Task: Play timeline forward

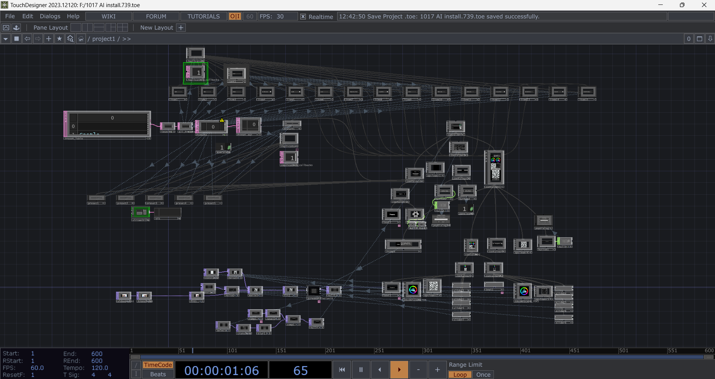Action: click(399, 370)
